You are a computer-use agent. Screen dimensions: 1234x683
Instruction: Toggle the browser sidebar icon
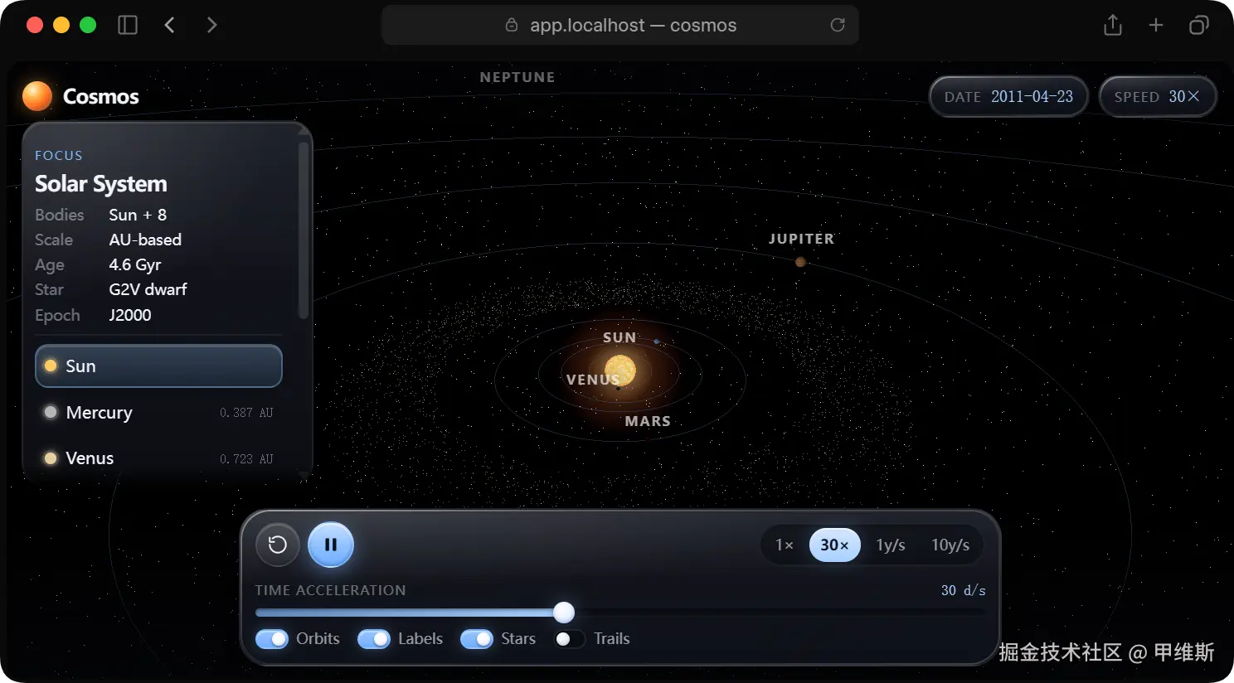click(128, 25)
